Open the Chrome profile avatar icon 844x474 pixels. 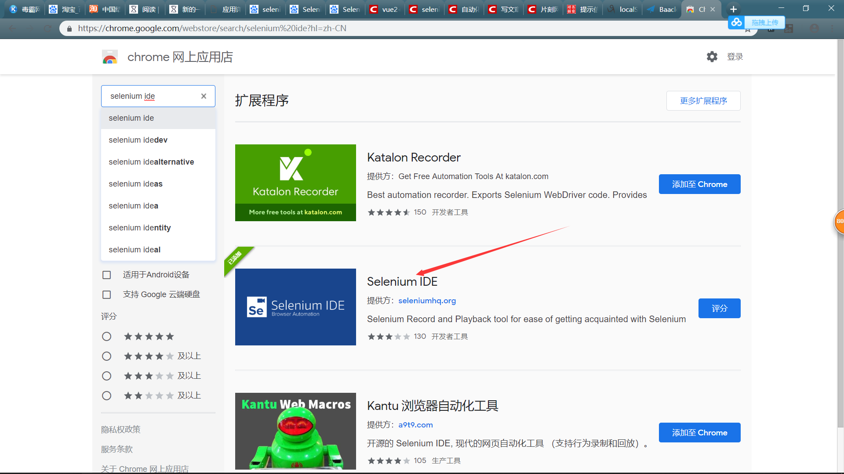(815, 29)
